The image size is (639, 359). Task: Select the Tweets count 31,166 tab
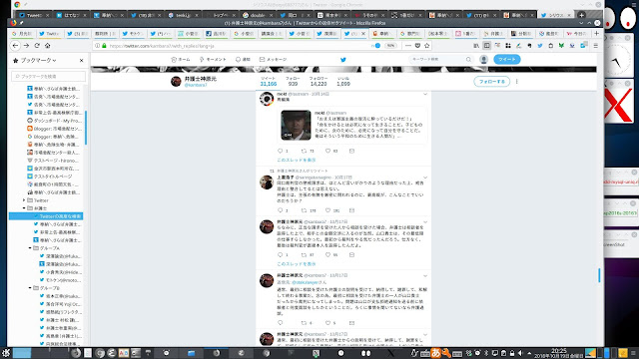(269, 82)
